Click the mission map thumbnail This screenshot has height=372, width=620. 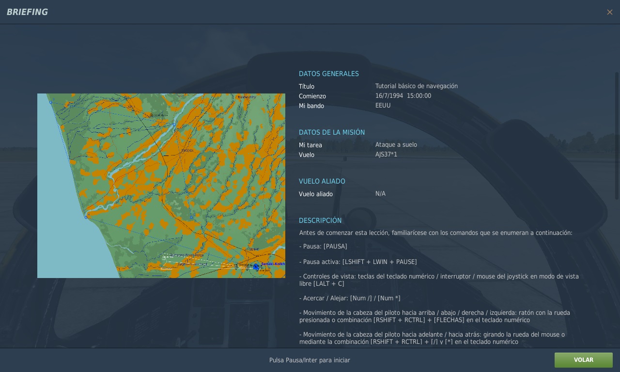click(x=161, y=186)
